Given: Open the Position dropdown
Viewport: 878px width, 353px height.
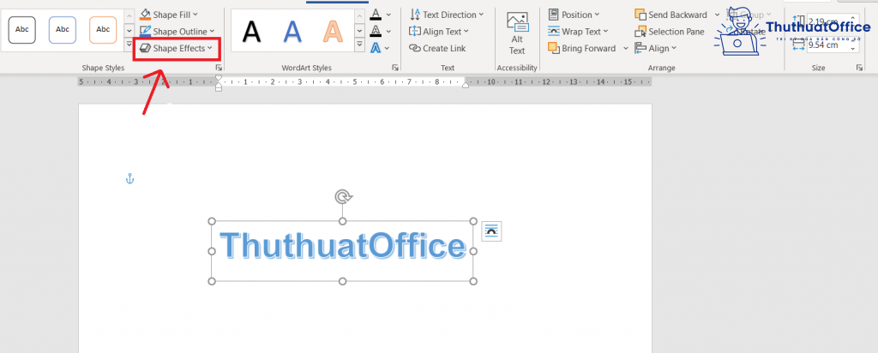Looking at the screenshot, I should click(x=574, y=15).
